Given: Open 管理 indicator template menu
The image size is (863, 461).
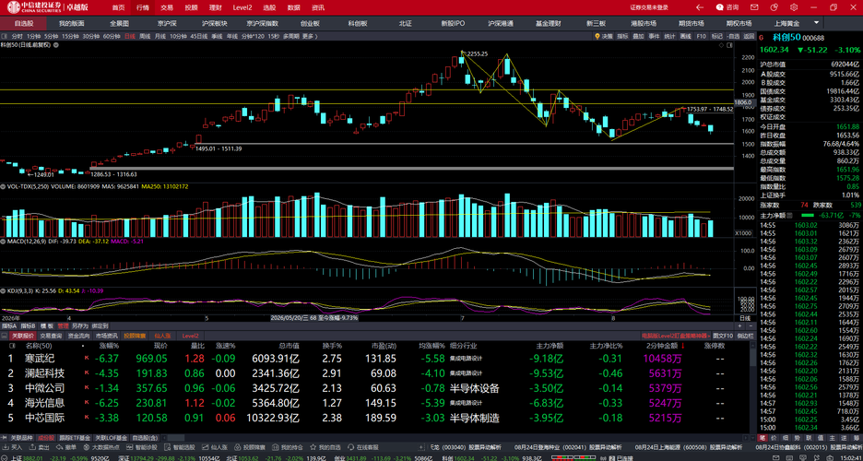Looking at the screenshot, I should coord(63,325).
